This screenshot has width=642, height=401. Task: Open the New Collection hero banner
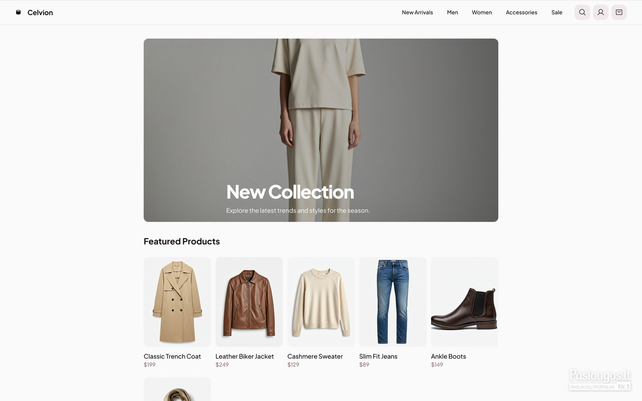point(321,130)
